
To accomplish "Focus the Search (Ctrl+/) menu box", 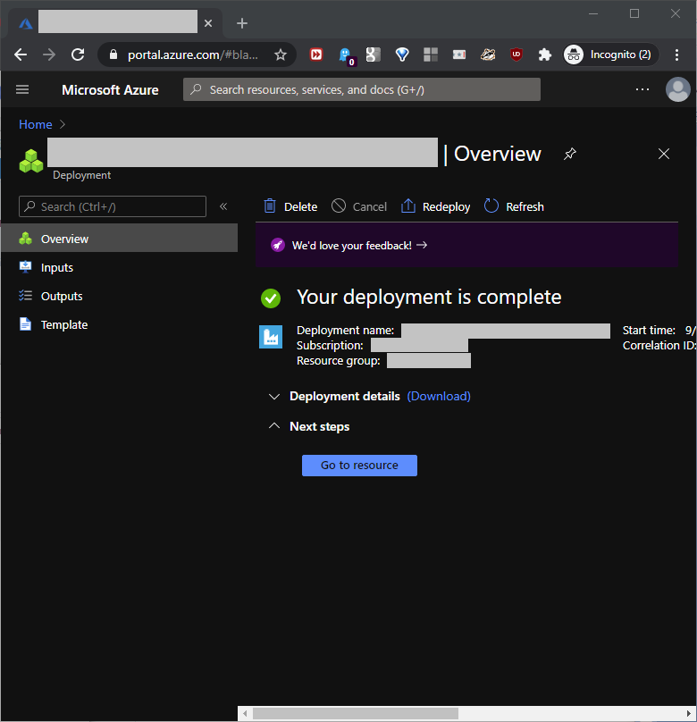I will pyautogui.click(x=113, y=206).
